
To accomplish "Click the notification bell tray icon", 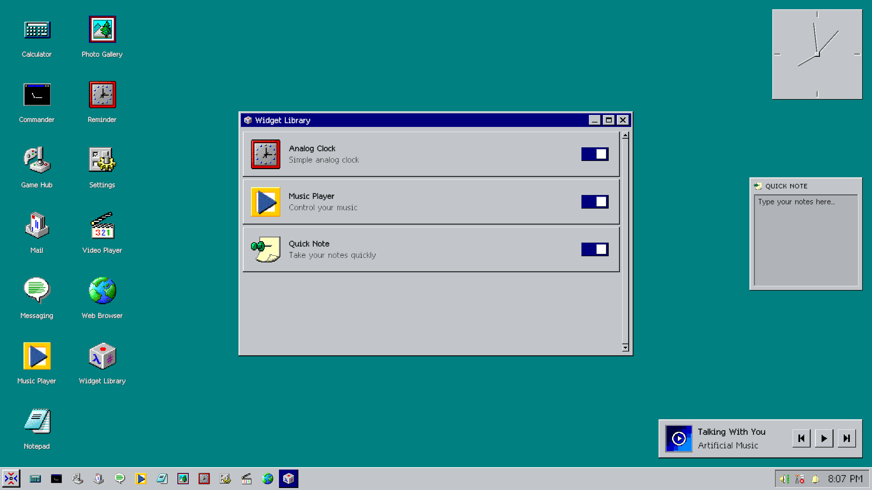I will (815, 479).
